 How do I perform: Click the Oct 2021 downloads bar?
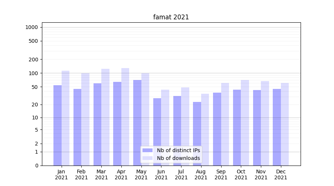tap(245, 123)
